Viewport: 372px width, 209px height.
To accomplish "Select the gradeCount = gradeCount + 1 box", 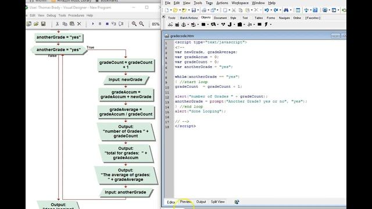I will tap(126, 65).
